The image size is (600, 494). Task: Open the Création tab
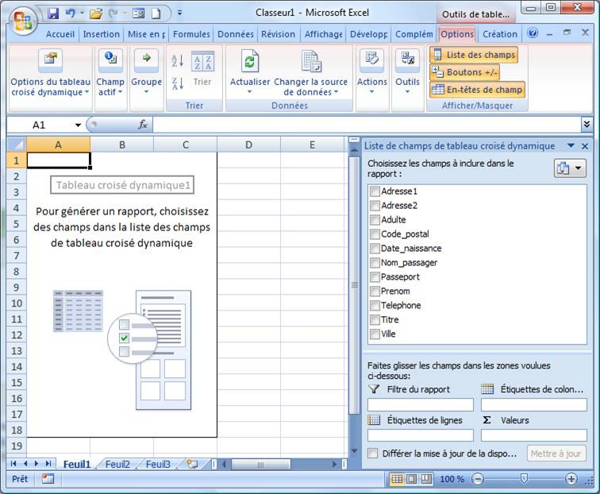[499, 34]
